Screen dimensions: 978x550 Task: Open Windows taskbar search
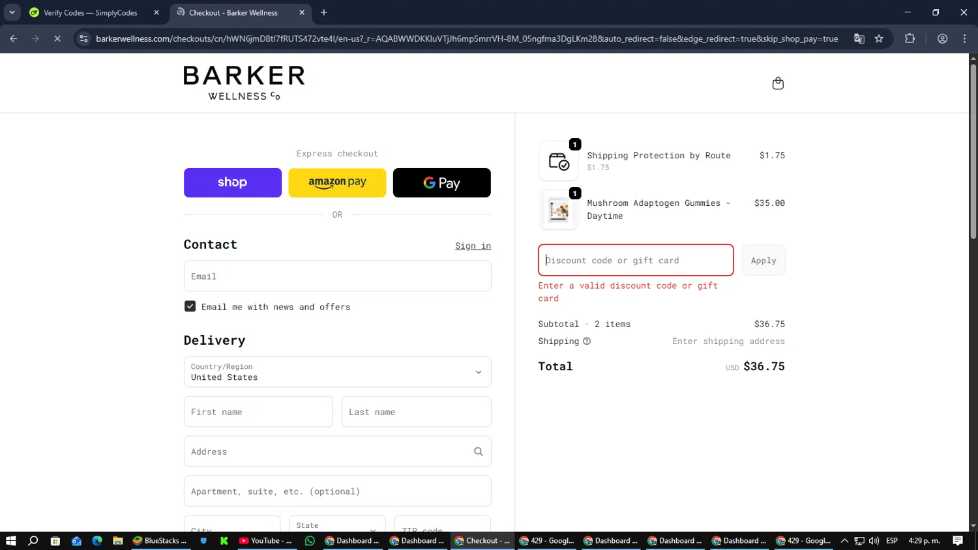(x=33, y=541)
